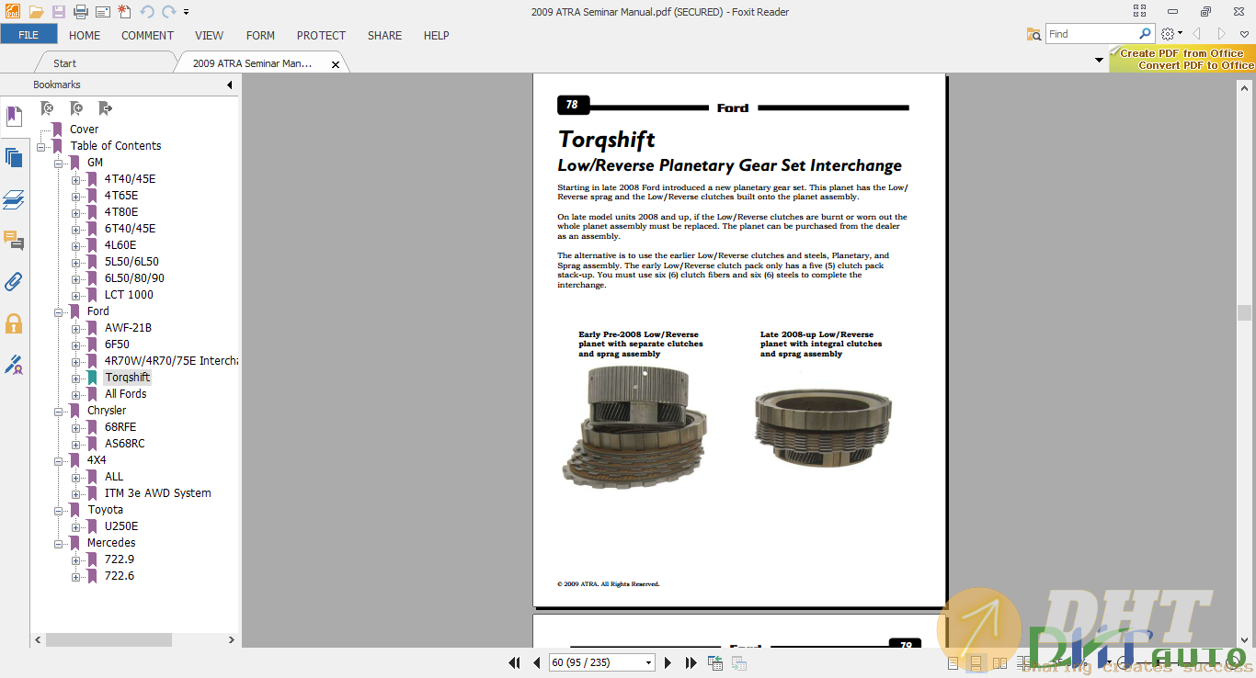The width and height of the screenshot is (1256, 678).
Task: Click the previous view icon in status bar
Action: (x=716, y=662)
